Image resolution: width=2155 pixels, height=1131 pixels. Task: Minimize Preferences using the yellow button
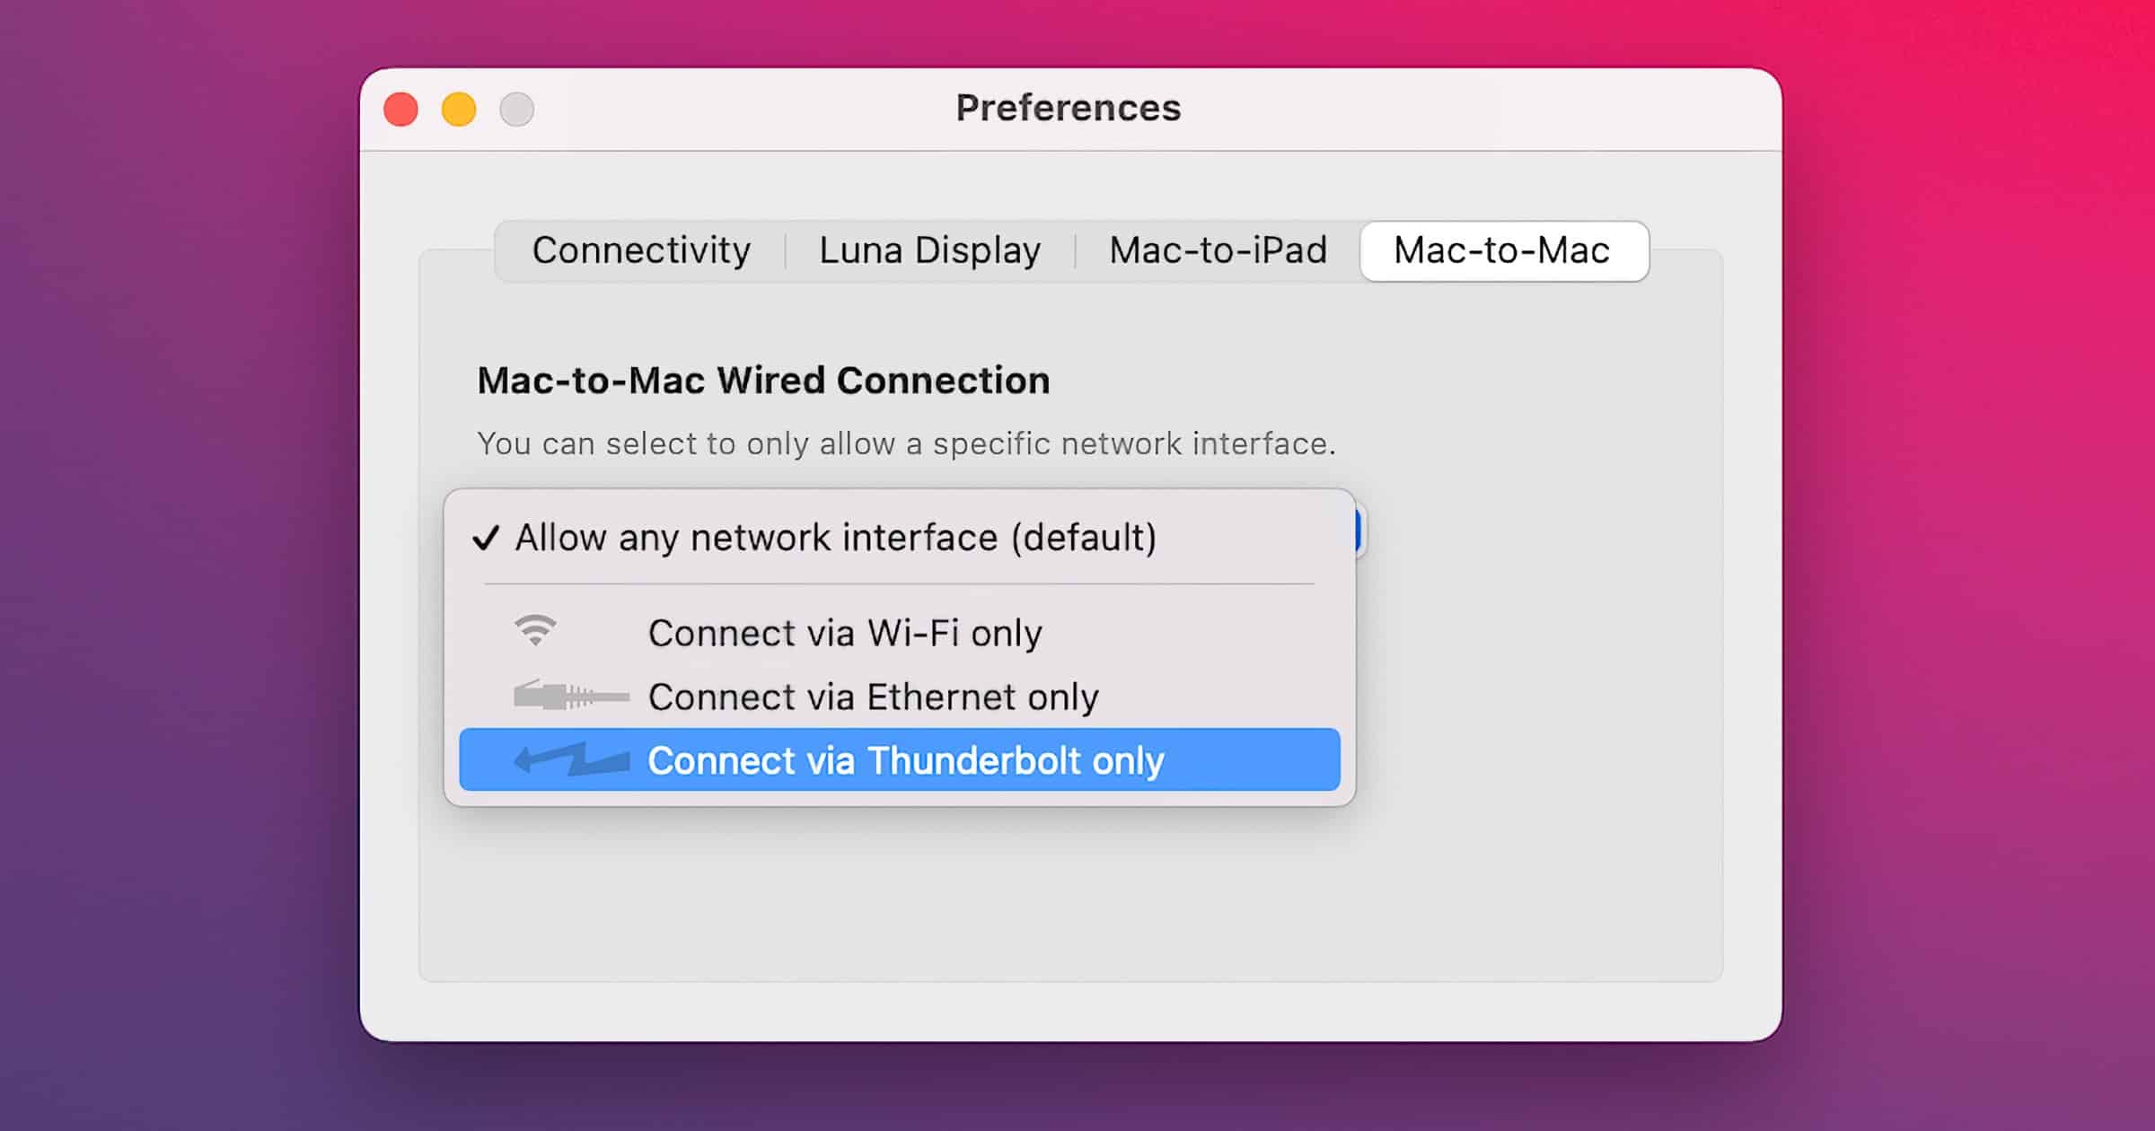[459, 110]
